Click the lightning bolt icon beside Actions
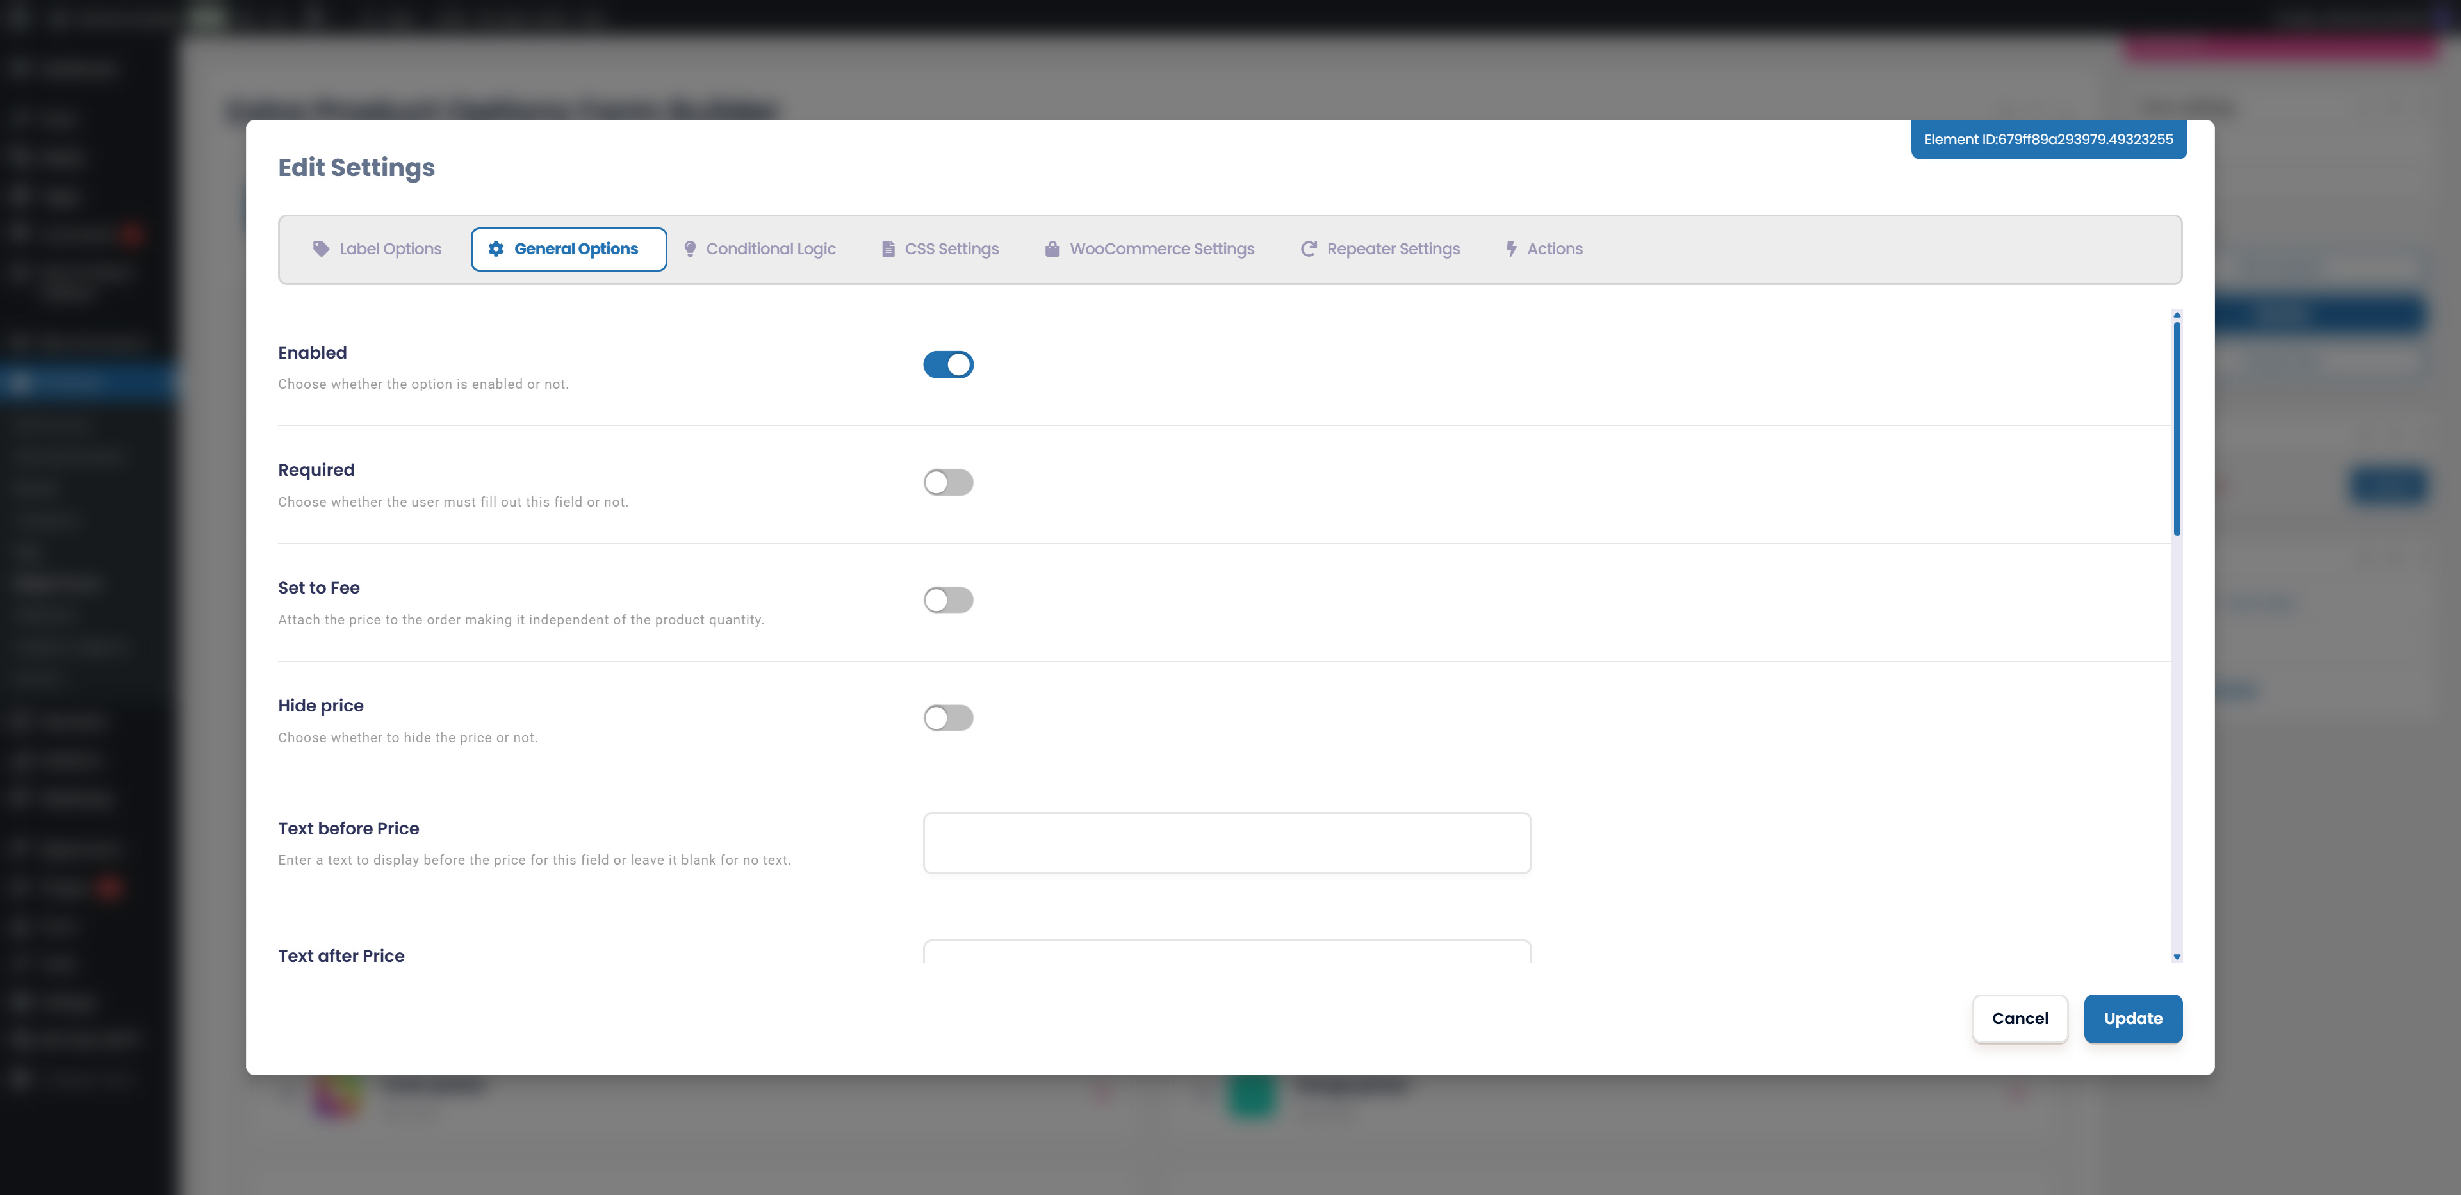The width and height of the screenshot is (2461, 1195). [x=1510, y=248]
